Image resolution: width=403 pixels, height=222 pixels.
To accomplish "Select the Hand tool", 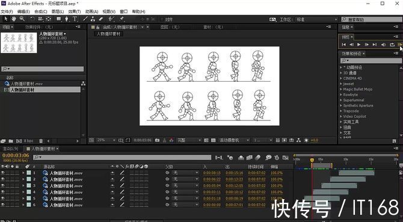I will [x=14, y=19].
